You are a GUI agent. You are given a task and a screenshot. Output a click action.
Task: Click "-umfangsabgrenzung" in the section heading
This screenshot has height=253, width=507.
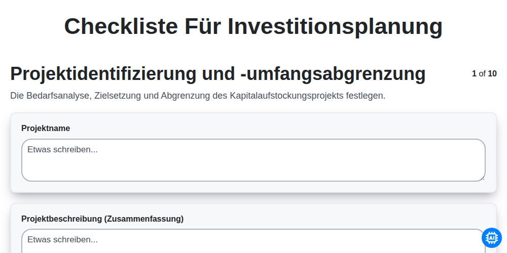tap(333, 73)
